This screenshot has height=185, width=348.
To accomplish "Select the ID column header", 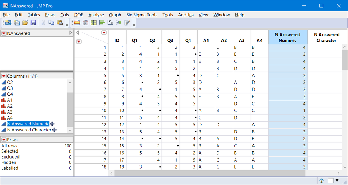I will tap(117, 38).
